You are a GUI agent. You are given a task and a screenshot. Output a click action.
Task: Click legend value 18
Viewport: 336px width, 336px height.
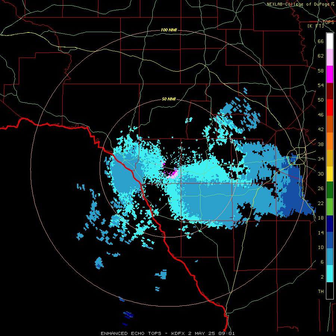[x=321, y=218]
